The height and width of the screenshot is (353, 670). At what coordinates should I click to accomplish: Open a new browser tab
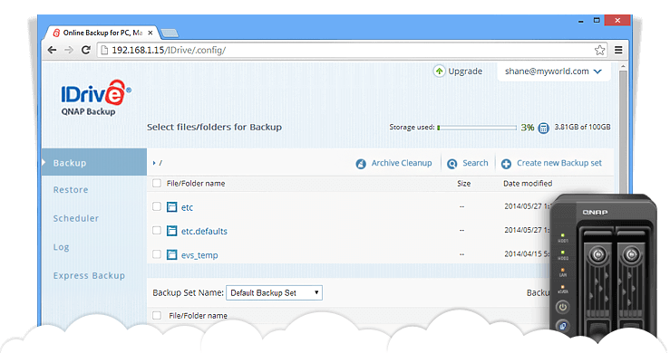170,33
